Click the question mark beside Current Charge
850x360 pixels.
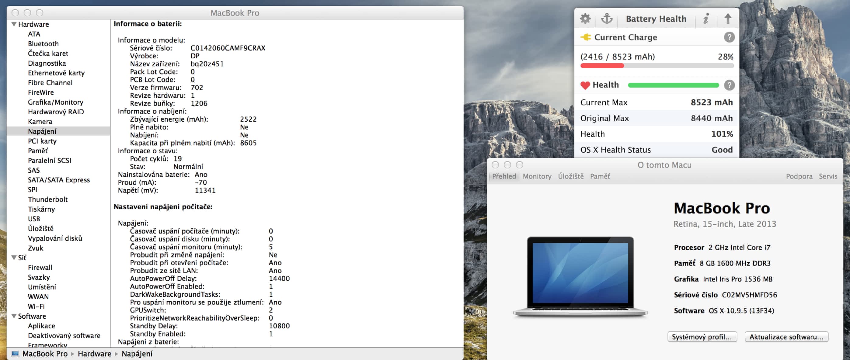[x=729, y=37]
